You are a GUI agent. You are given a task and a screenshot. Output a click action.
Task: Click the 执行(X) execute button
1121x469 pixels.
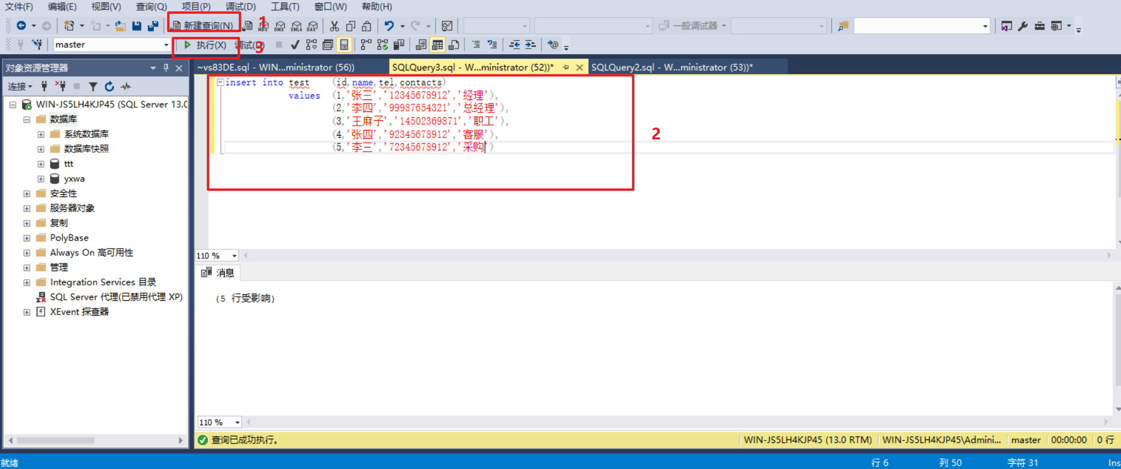205,45
